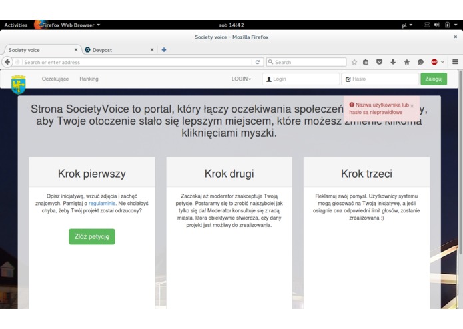Open the chat bubble icon in toolbar

click(420, 62)
